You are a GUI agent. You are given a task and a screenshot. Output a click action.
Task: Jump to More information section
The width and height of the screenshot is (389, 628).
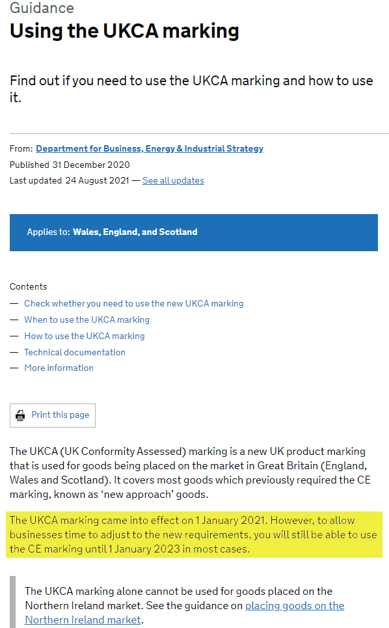coord(59,368)
